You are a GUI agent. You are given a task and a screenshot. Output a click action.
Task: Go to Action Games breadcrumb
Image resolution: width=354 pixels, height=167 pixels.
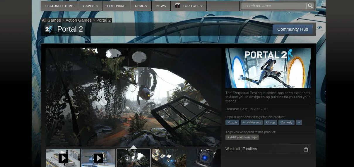78,20
